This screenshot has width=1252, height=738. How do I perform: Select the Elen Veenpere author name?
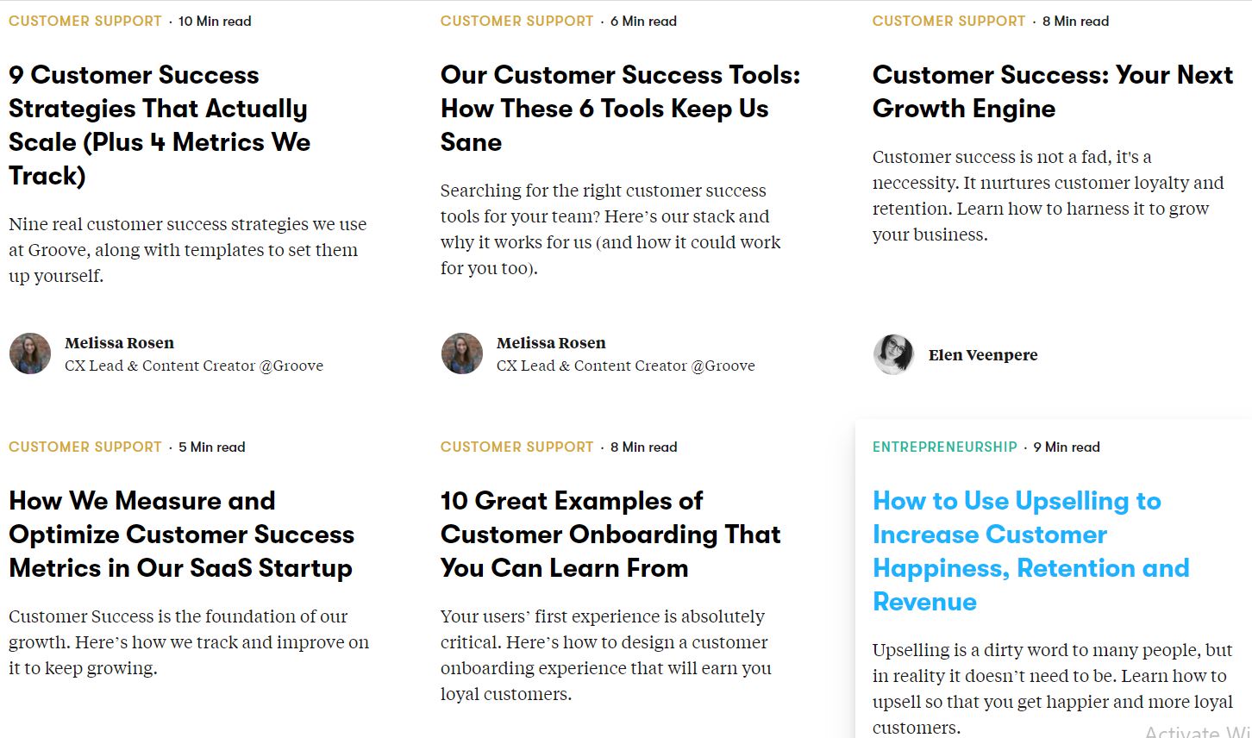[x=983, y=355]
